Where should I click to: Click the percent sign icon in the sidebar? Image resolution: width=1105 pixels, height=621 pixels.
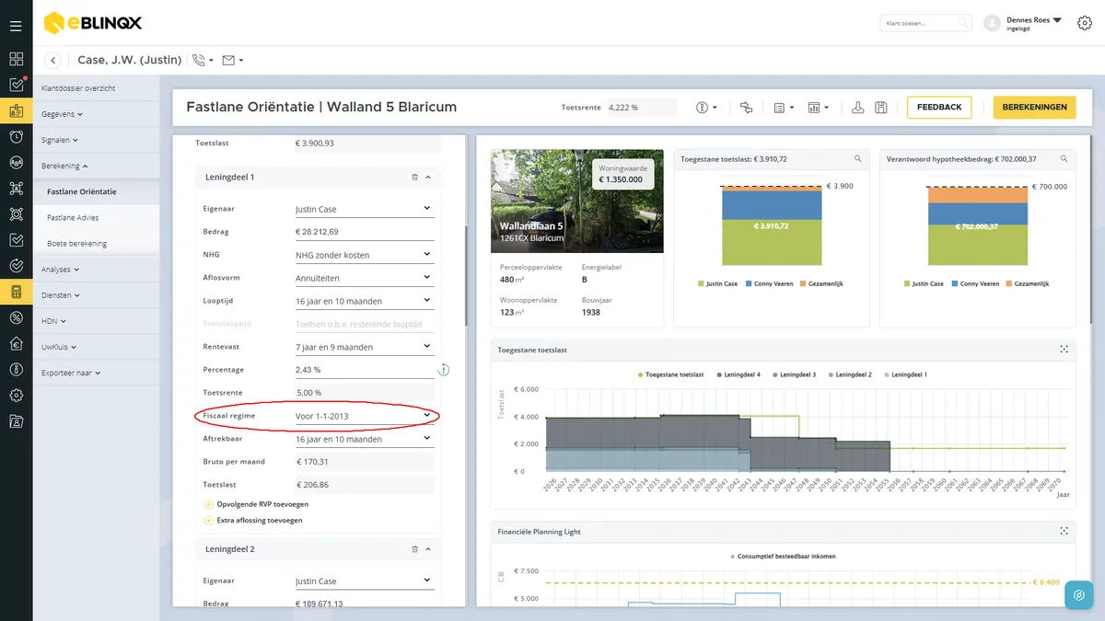pos(16,318)
